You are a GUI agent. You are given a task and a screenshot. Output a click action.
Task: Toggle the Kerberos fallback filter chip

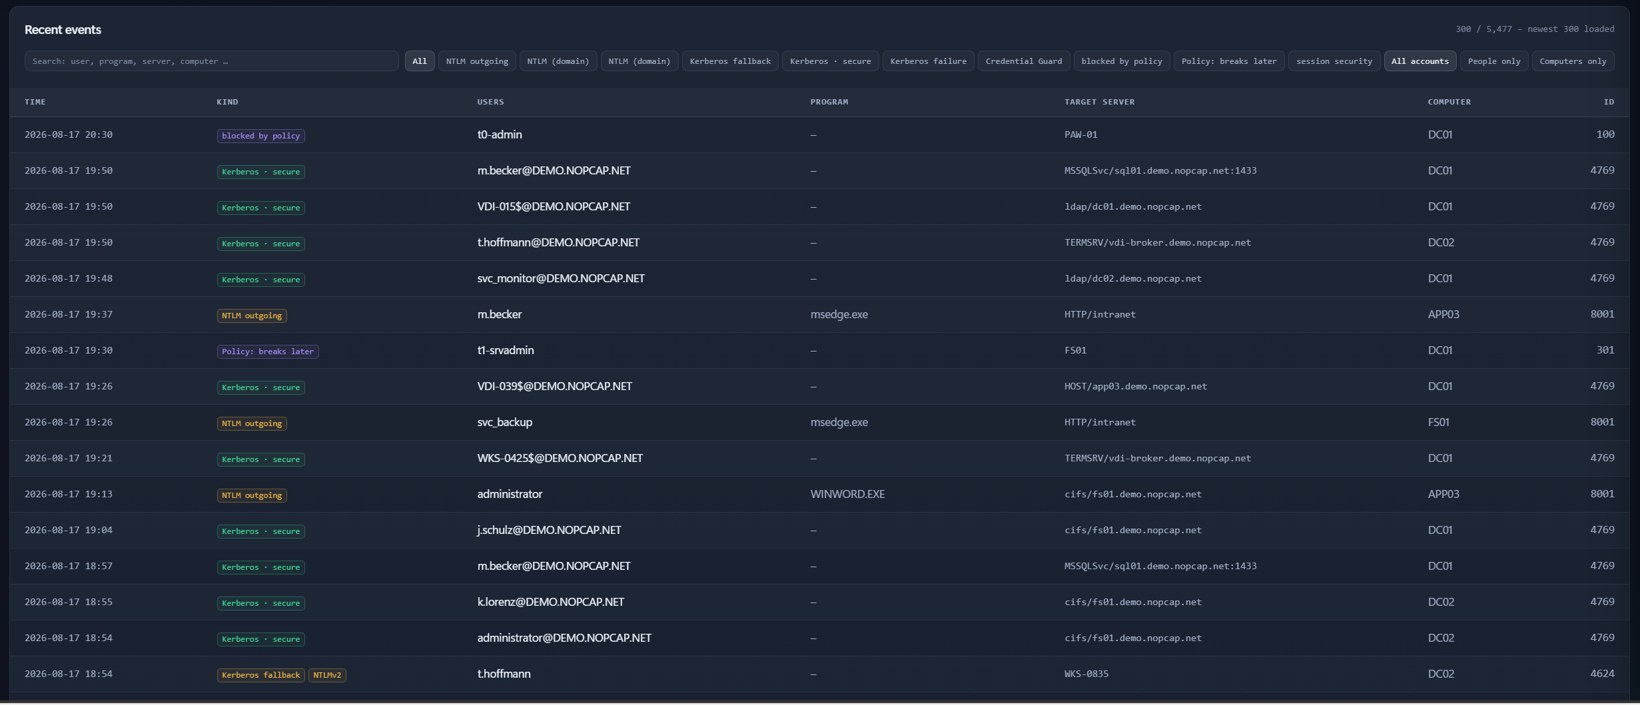pos(730,61)
